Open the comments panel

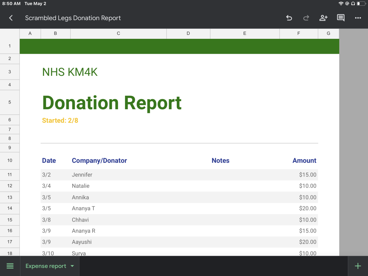click(x=341, y=18)
